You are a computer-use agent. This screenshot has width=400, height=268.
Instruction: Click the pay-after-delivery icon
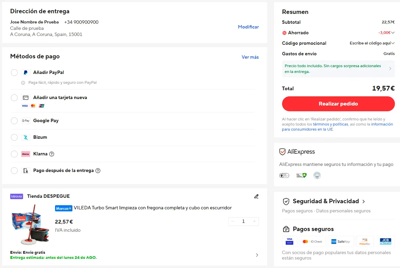point(25,171)
